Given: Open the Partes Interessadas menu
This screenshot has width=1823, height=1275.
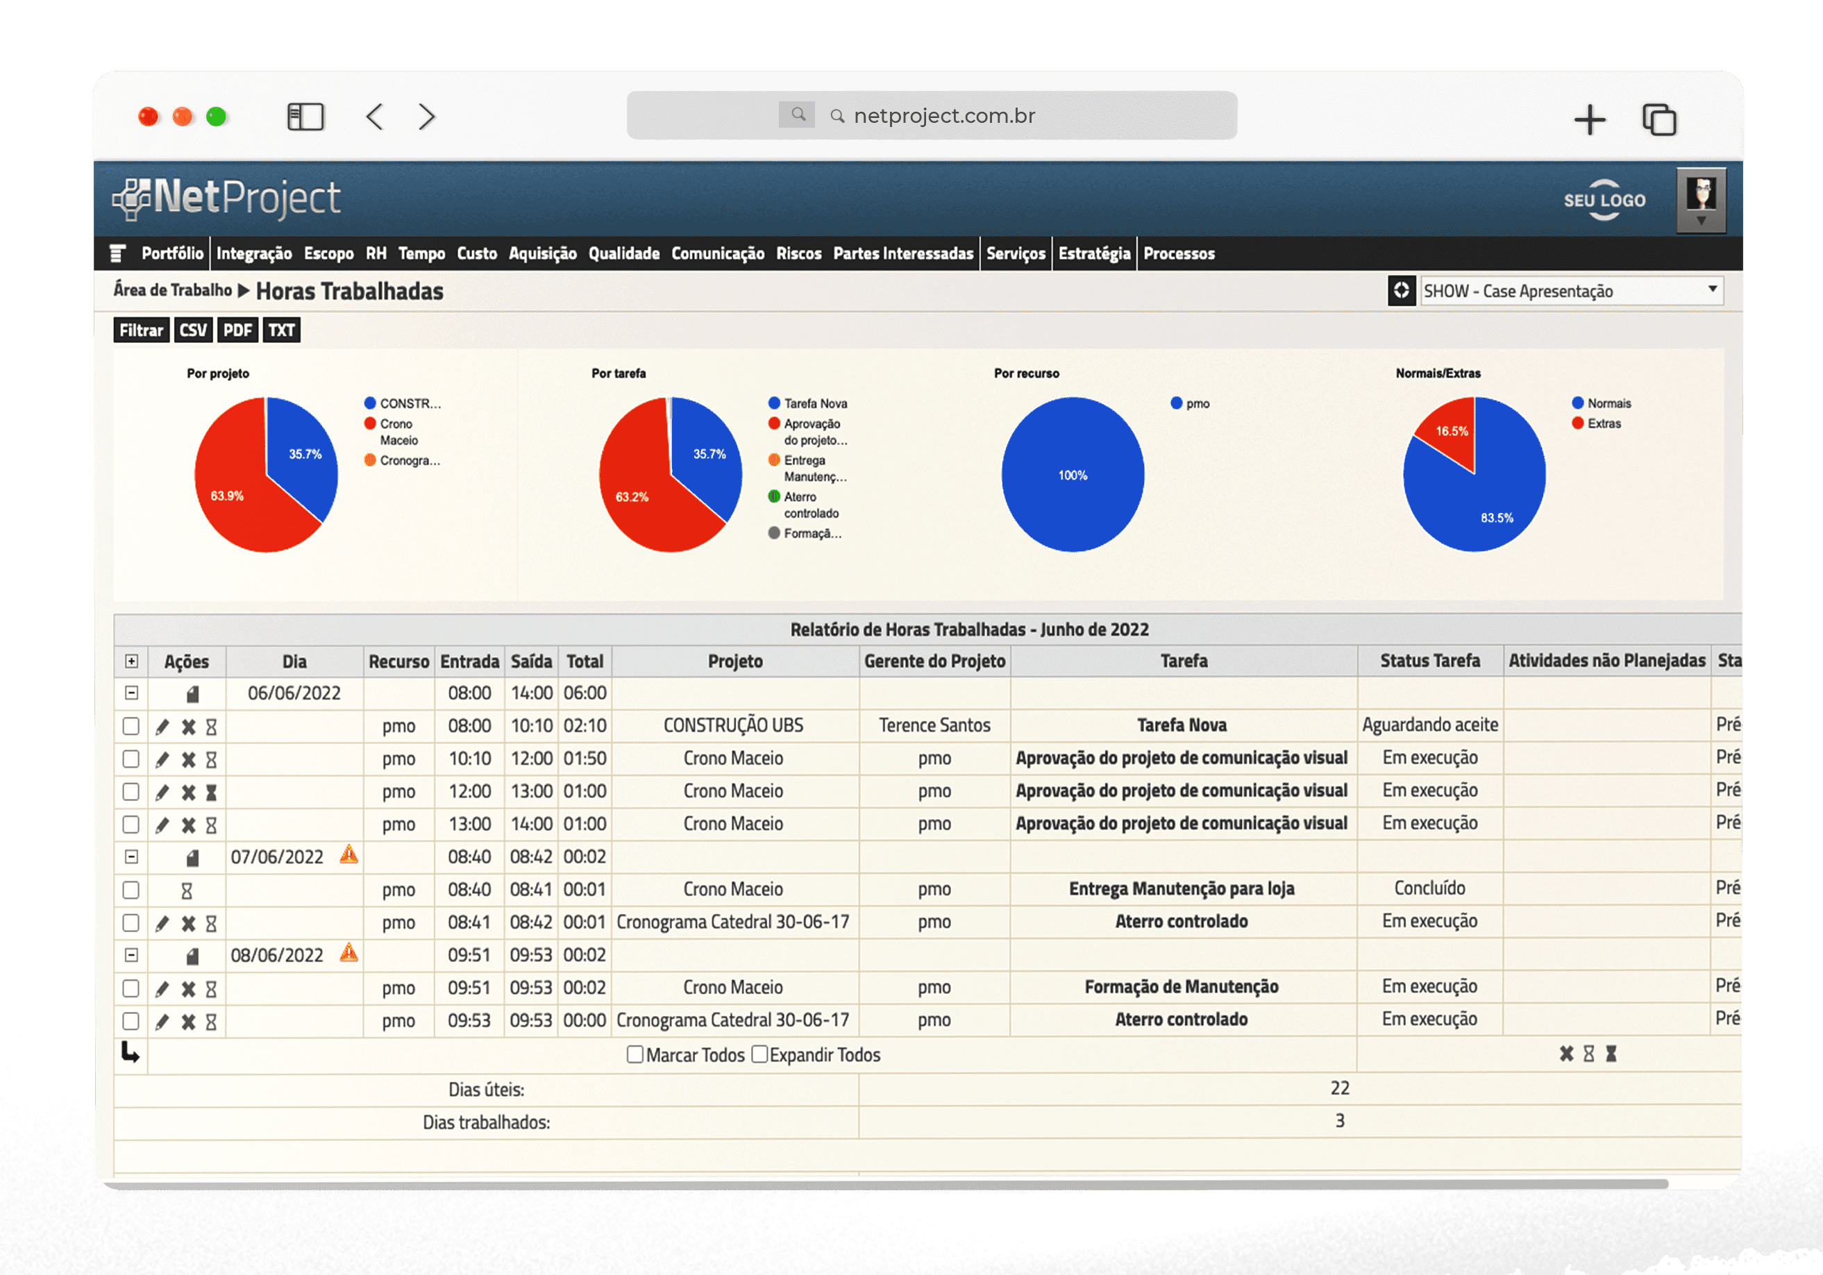Looking at the screenshot, I should (902, 253).
